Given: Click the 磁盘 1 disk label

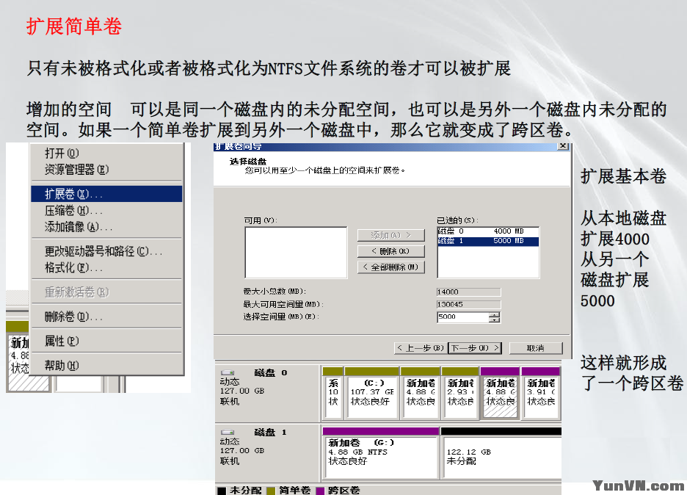Looking at the screenshot, I should click(270, 433).
